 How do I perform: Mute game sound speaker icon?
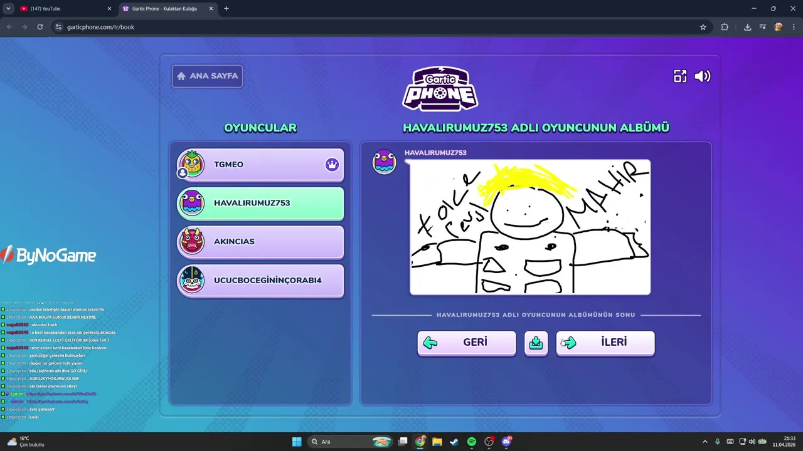coord(703,76)
